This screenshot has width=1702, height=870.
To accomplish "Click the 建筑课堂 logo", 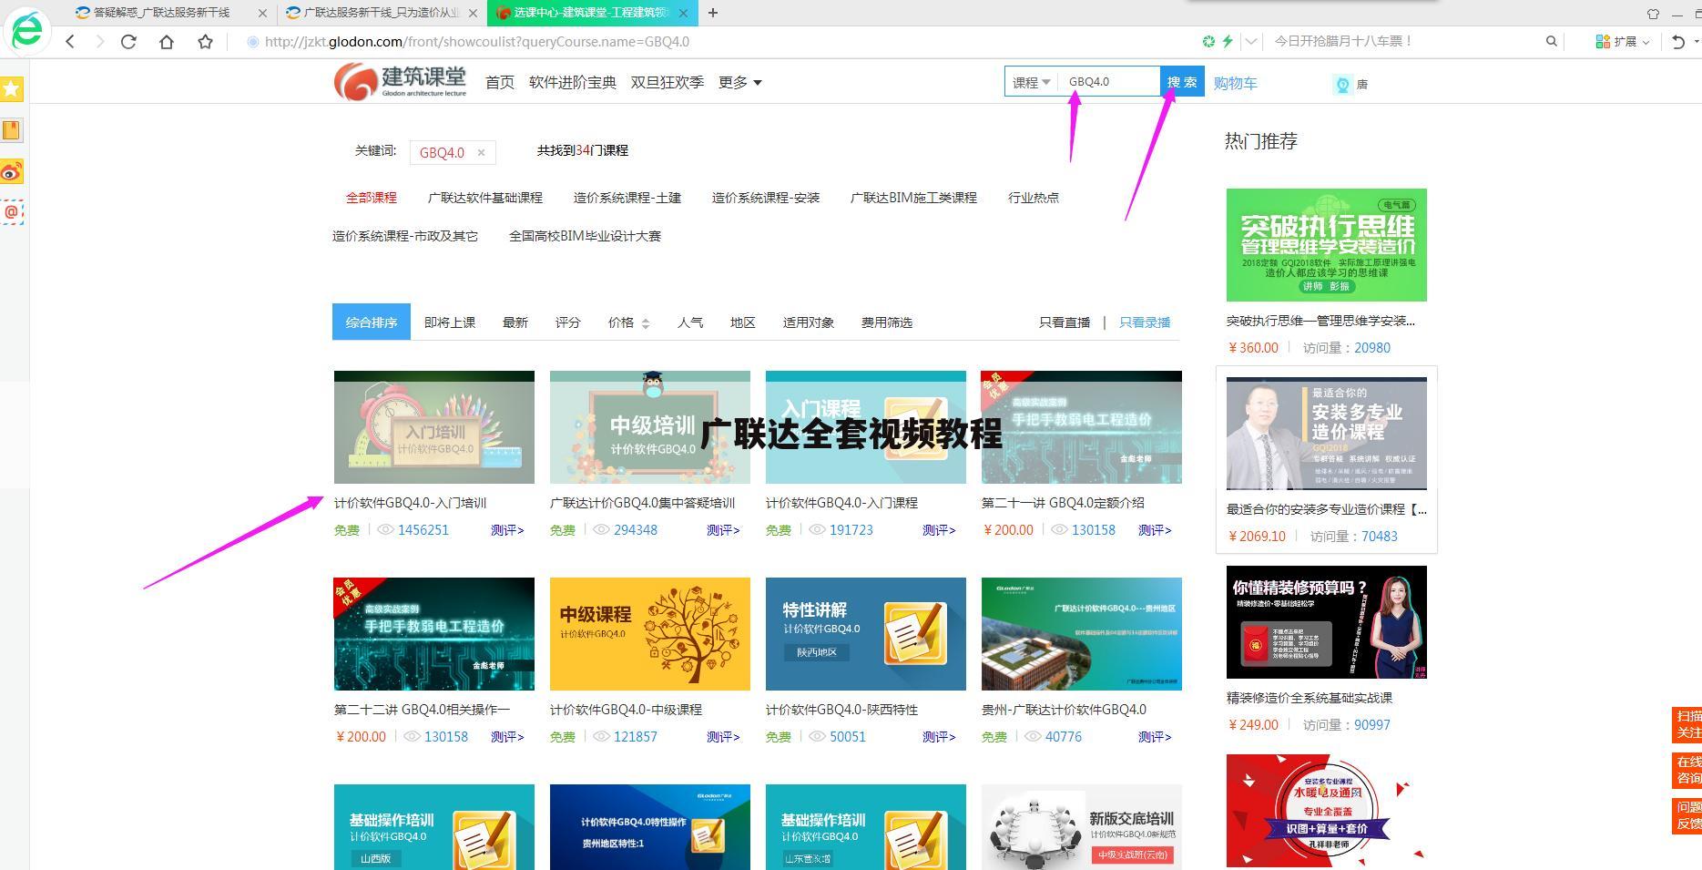I will (x=400, y=82).
